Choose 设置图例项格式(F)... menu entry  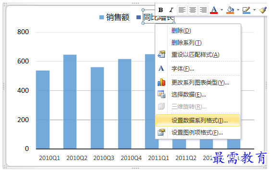(x=197, y=133)
